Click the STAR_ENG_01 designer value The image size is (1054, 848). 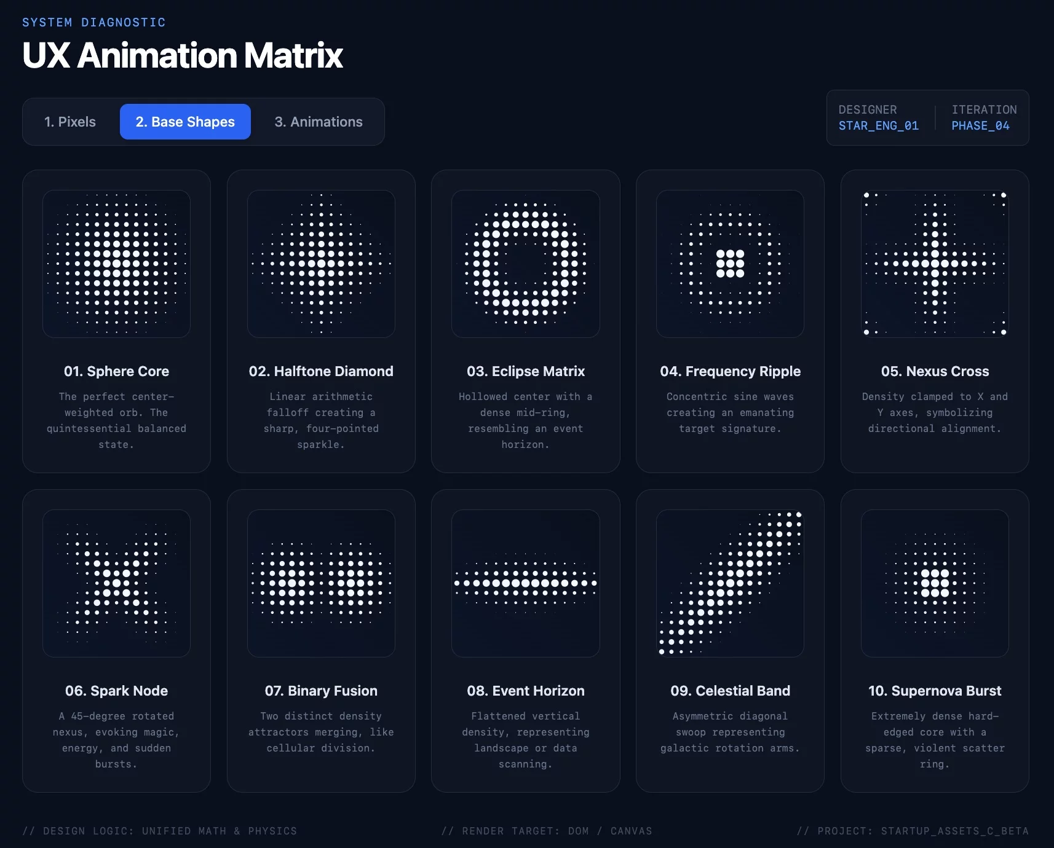(x=878, y=125)
